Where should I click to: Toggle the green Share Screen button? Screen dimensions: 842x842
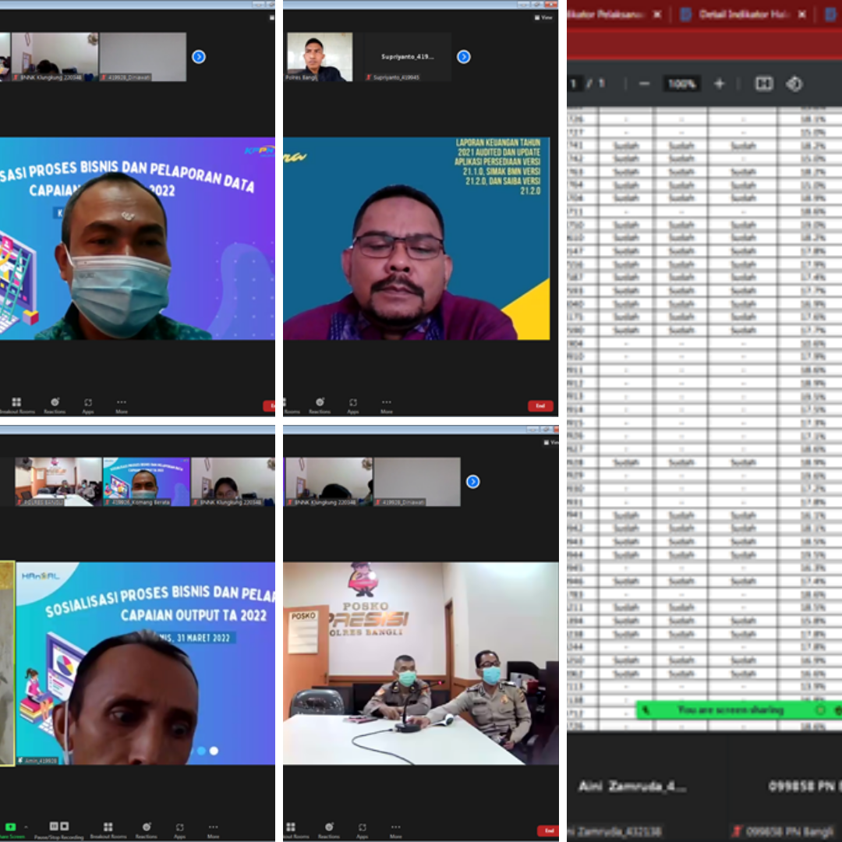[10, 826]
